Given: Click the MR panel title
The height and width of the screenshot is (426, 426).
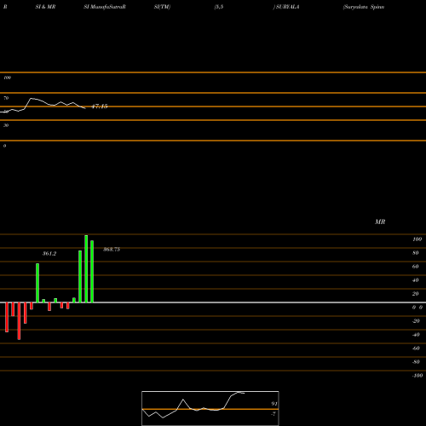Looking at the screenshot, I should click(380, 222).
